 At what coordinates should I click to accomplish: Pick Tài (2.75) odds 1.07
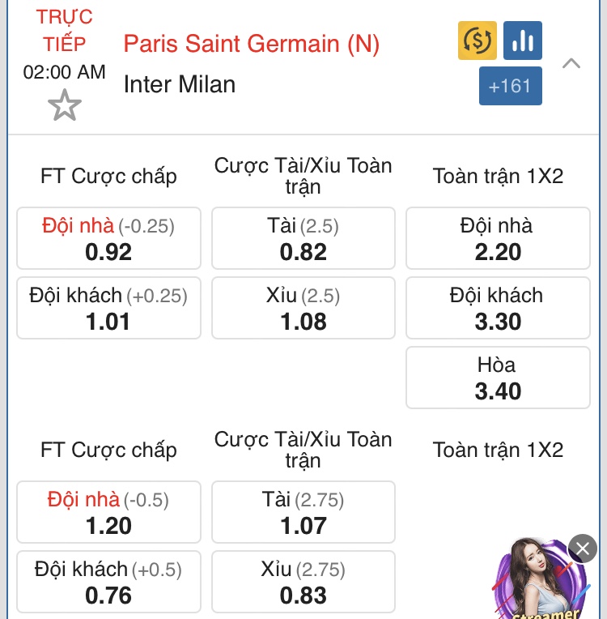(303, 512)
